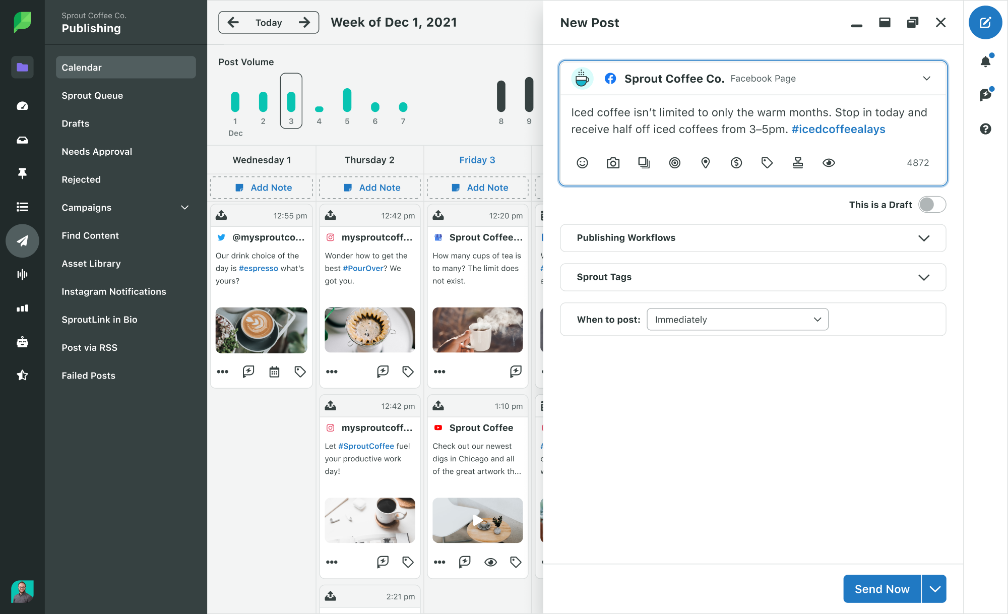Click the targeting/audience icon in composer
The height and width of the screenshot is (614, 1008).
pos(675,162)
